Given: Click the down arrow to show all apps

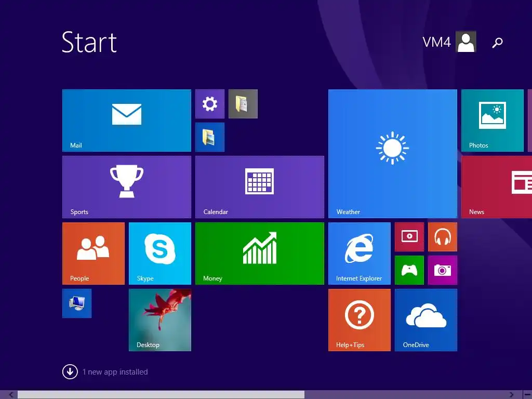Looking at the screenshot, I should coord(70,372).
